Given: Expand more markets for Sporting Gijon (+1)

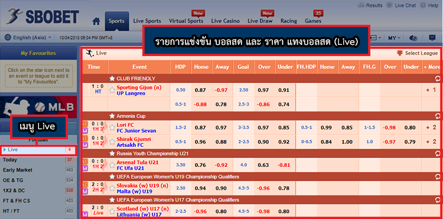Looking at the screenshot, I should pyautogui.click(x=431, y=90).
